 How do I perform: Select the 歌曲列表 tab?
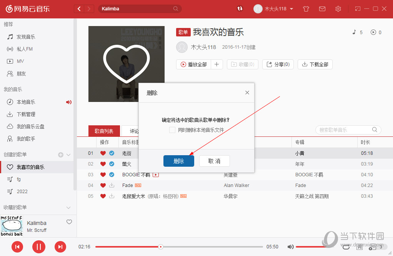click(x=104, y=130)
